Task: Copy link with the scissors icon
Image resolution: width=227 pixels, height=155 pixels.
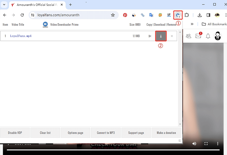Action: pyautogui.click(x=150, y=36)
